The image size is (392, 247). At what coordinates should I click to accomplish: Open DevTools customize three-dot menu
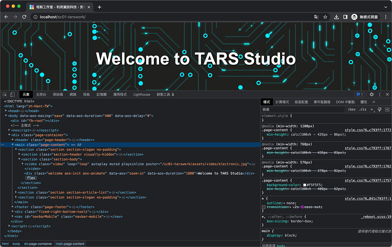[x=380, y=94]
